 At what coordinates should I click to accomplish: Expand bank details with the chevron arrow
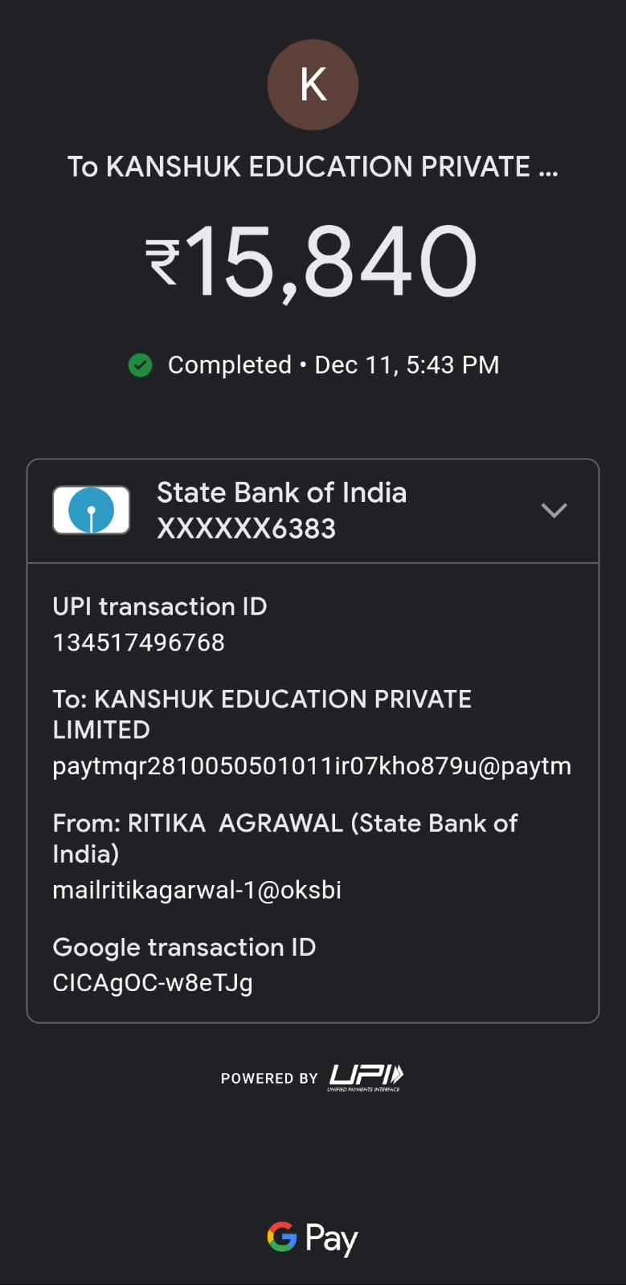554,510
